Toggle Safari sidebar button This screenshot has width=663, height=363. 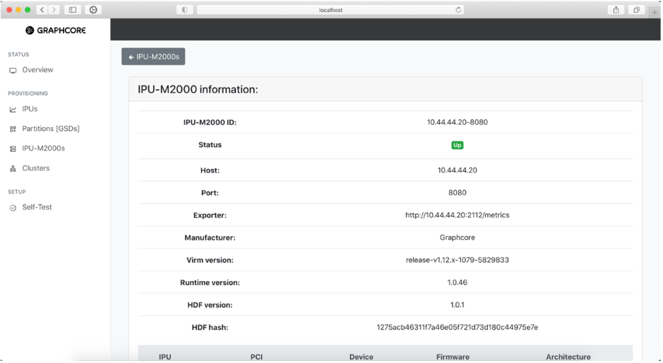coord(73,10)
